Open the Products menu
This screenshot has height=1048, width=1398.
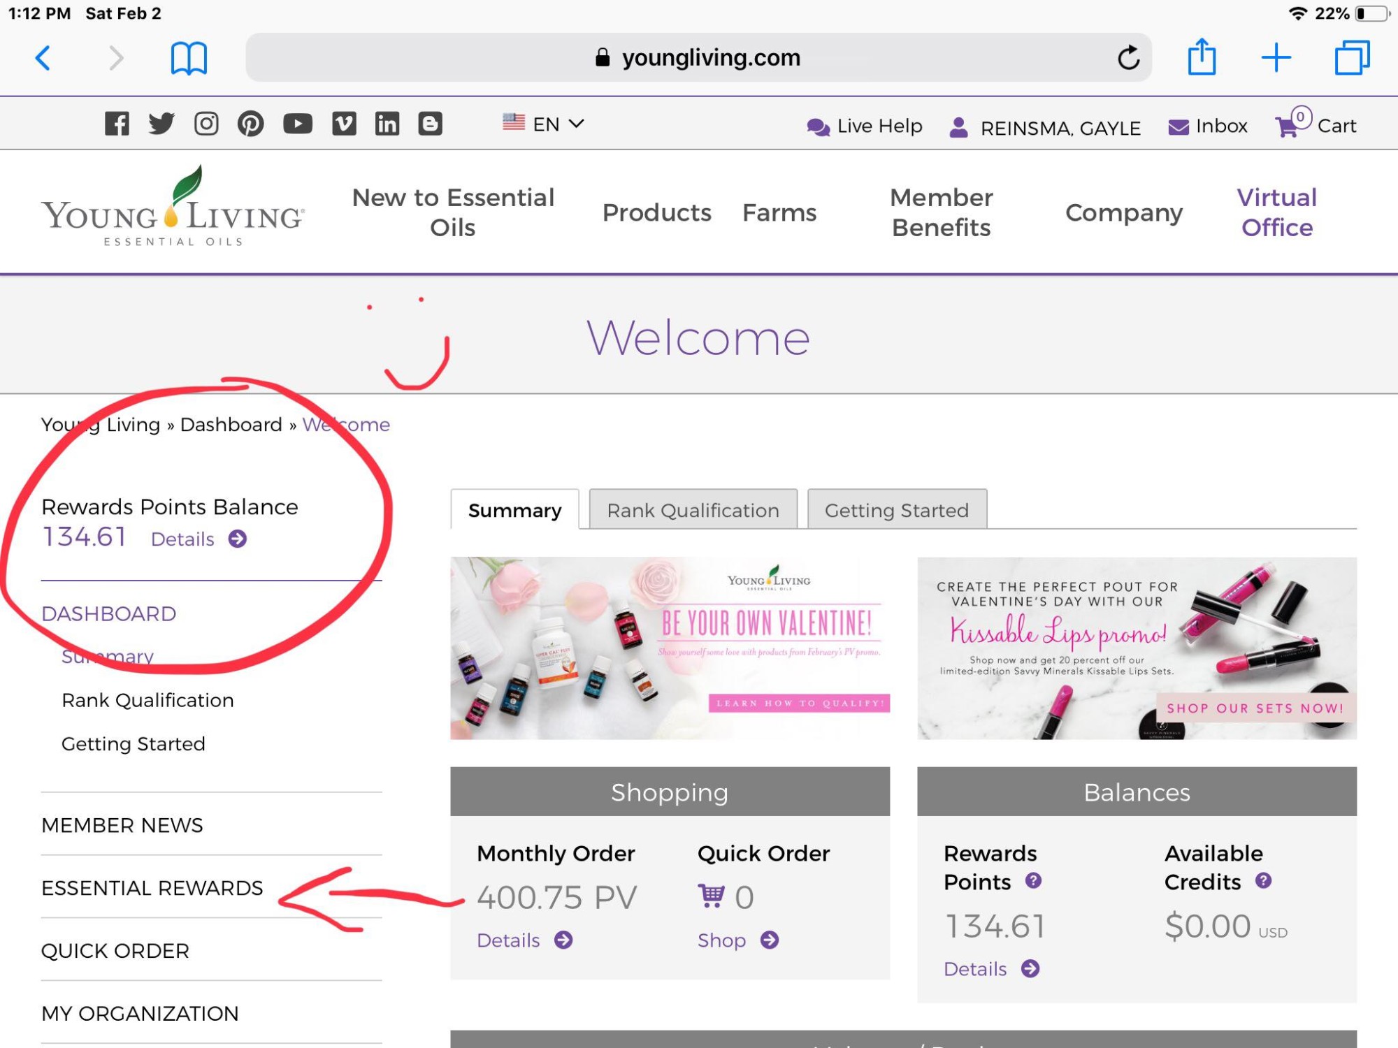tap(656, 212)
